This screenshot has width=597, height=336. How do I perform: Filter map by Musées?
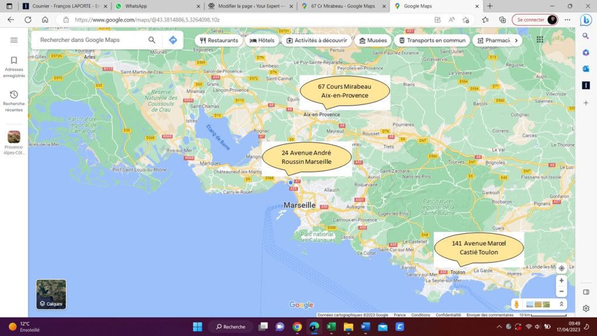(373, 40)
